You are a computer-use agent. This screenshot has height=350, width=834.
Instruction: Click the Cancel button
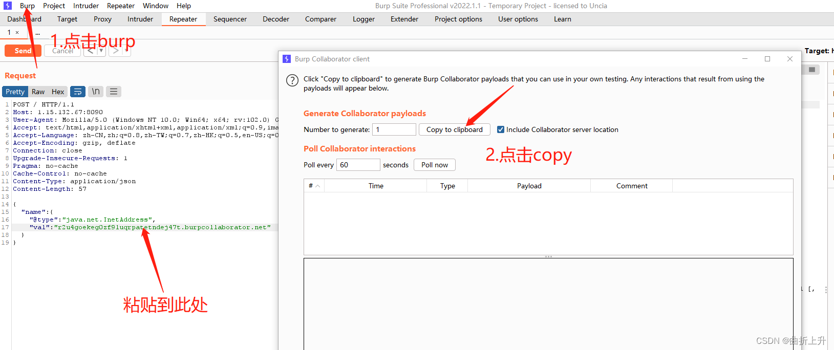coord(62,51)
